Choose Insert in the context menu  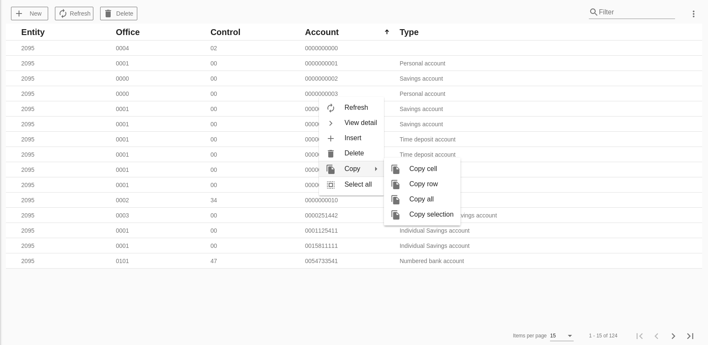pyautogui.click(x=351, y=138)
